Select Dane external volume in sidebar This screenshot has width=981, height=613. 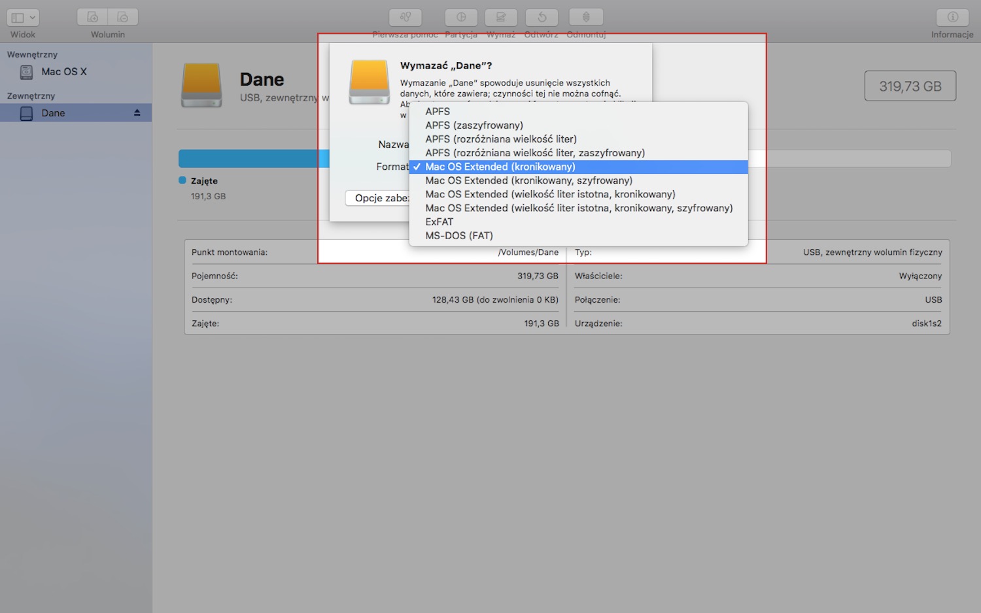(53, 113)
